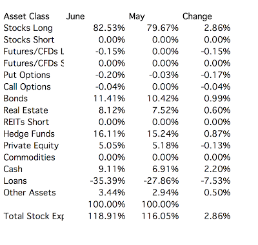
Task: Click the June total 100.00% cell
Action: click(x=106, y=204)
